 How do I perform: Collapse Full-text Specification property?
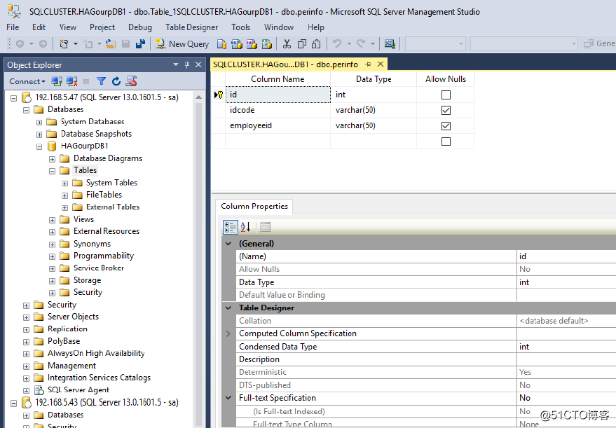pyautogui.click(x=228, y=398)
